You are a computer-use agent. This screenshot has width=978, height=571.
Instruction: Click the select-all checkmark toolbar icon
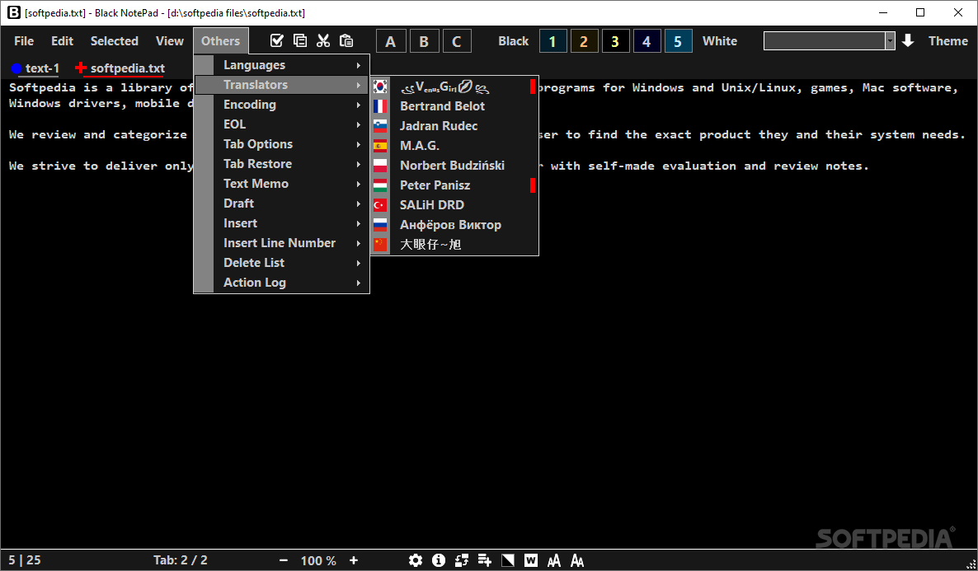[276, 40]
